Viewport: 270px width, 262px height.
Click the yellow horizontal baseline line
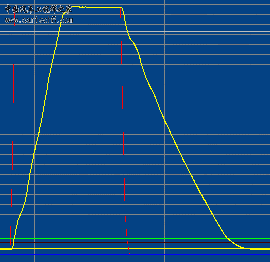click(135, 249)
